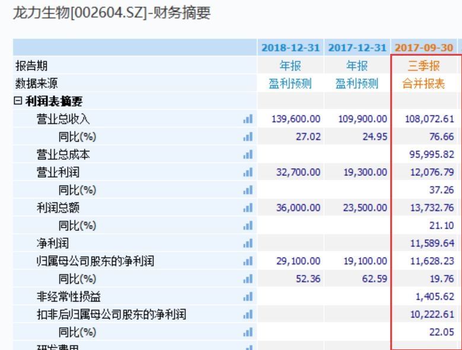Select the 2017-12-31 column header

click(x=357, y=47)
